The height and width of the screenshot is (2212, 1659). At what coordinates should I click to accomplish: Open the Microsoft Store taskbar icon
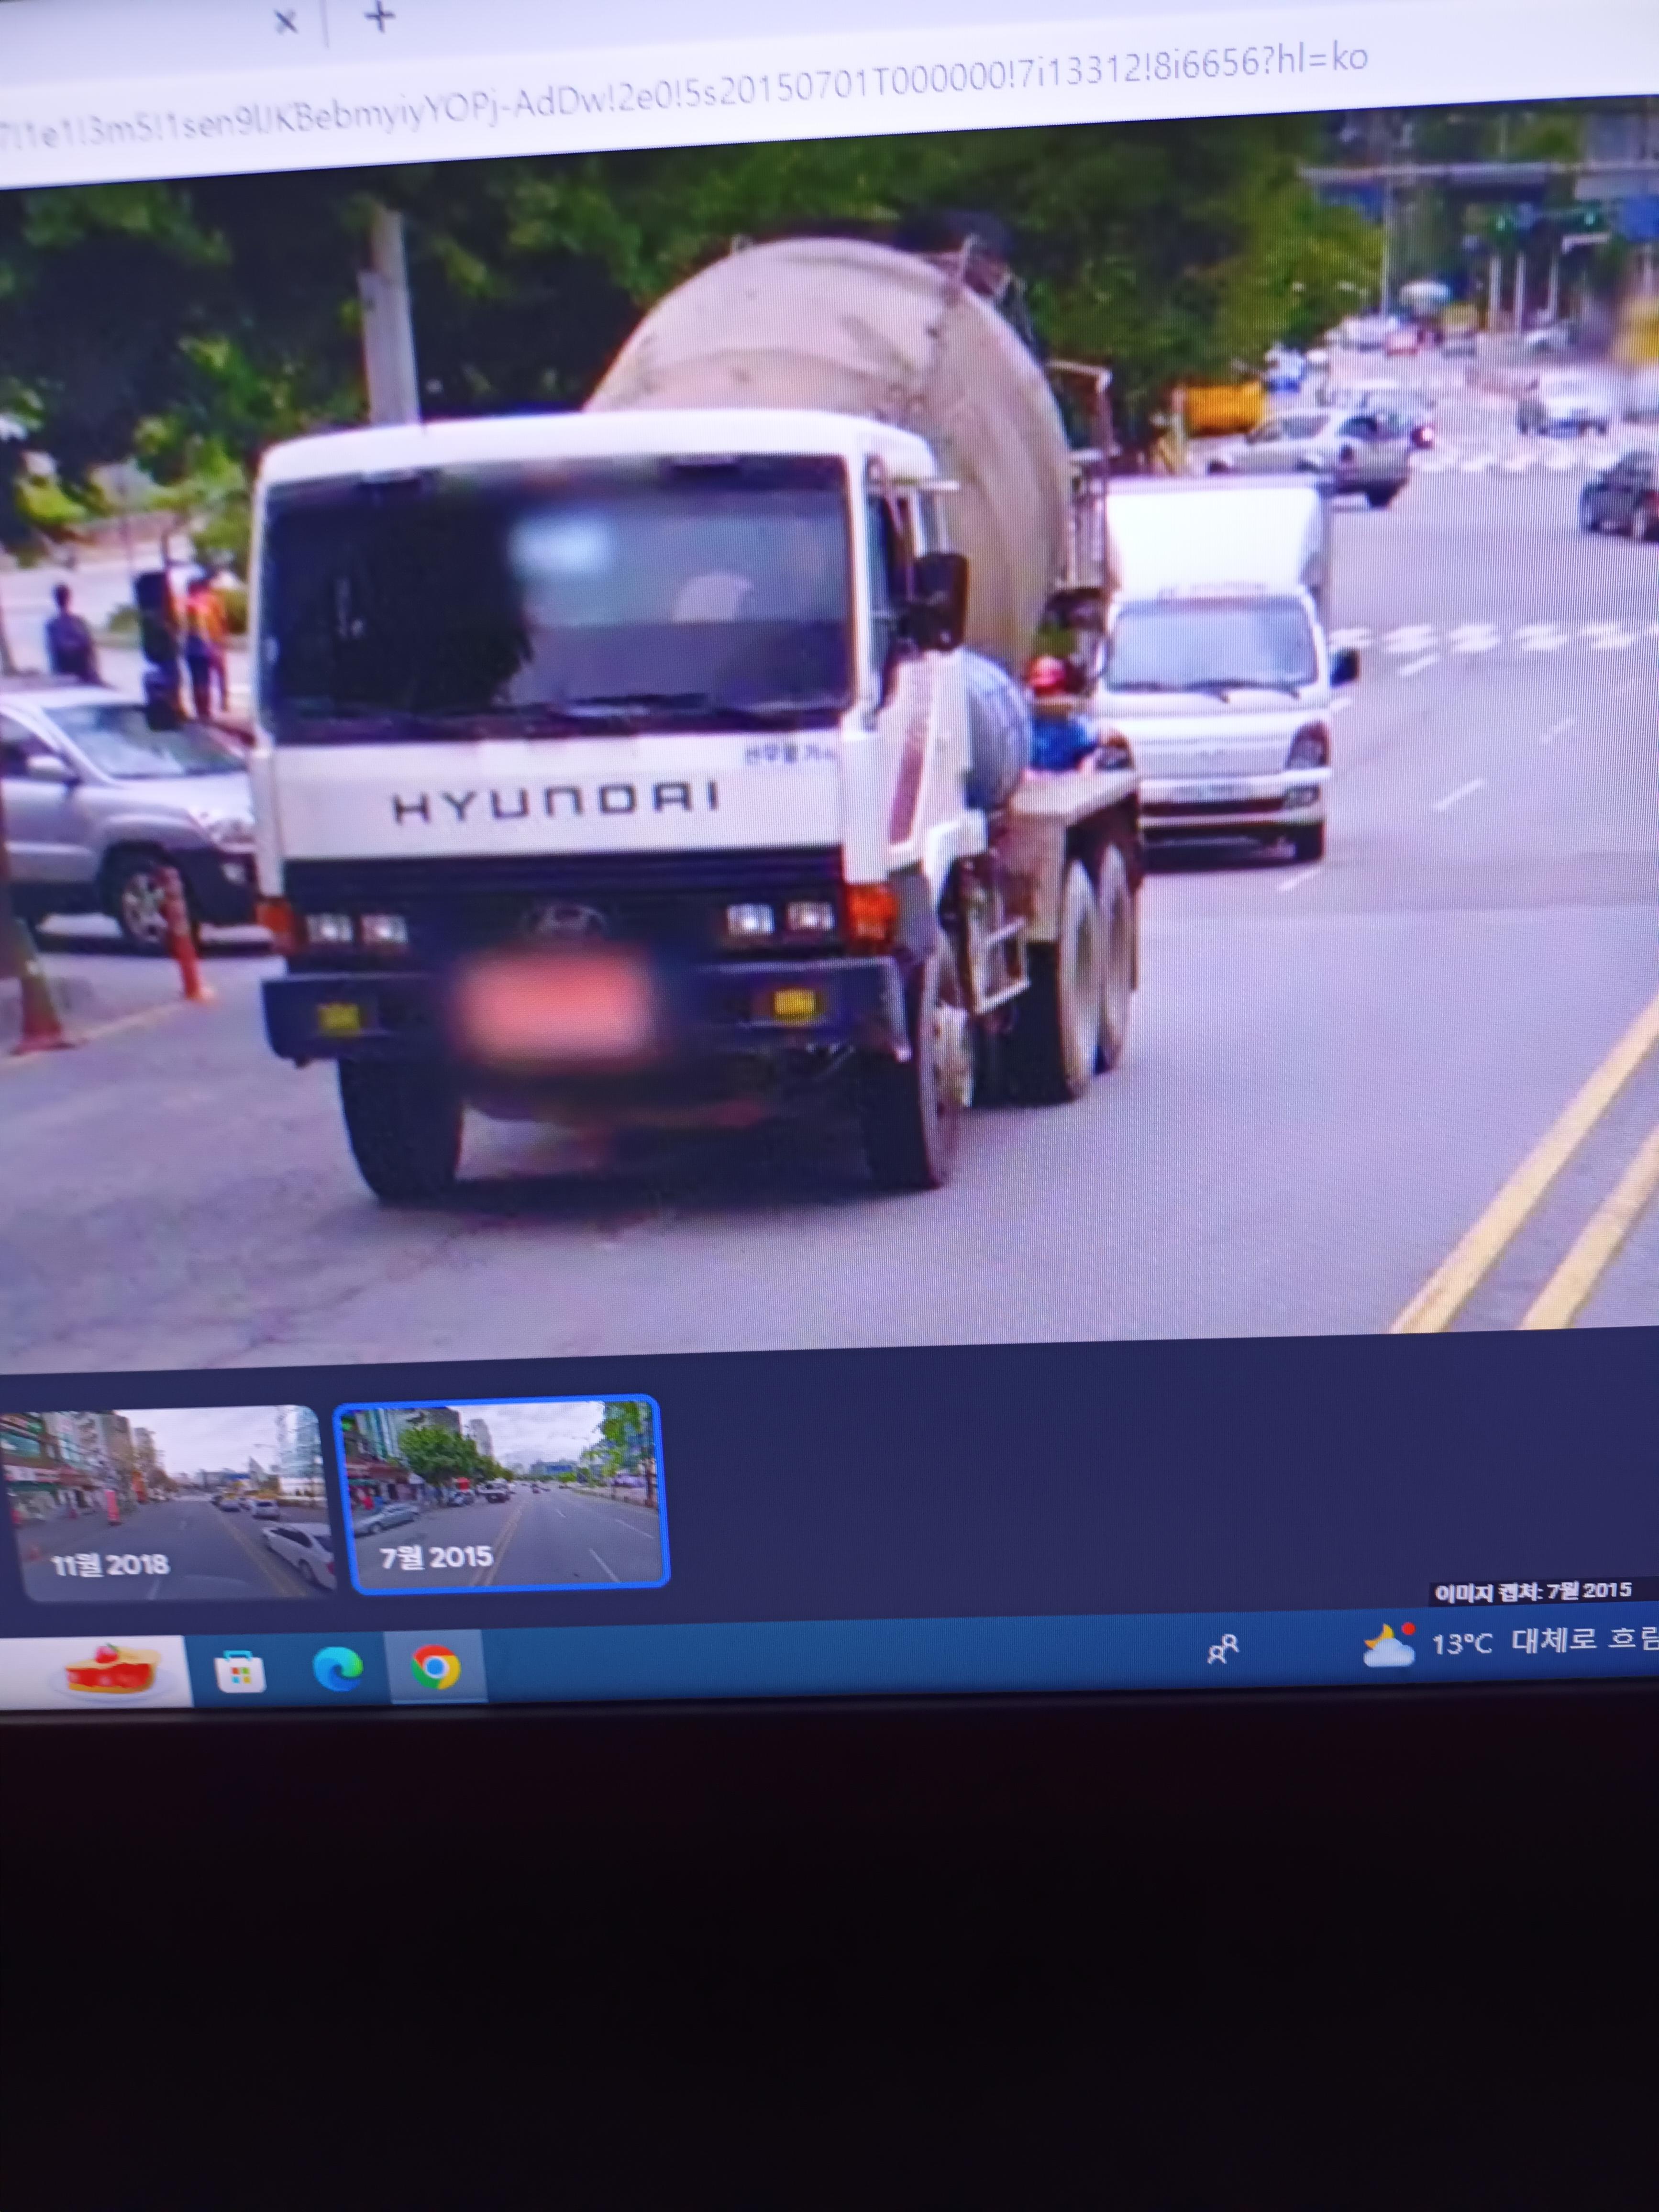click(x=240, y=1671)
